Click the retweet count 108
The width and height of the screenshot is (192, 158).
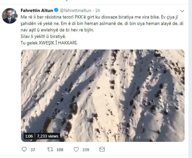[x=60, y=150]
